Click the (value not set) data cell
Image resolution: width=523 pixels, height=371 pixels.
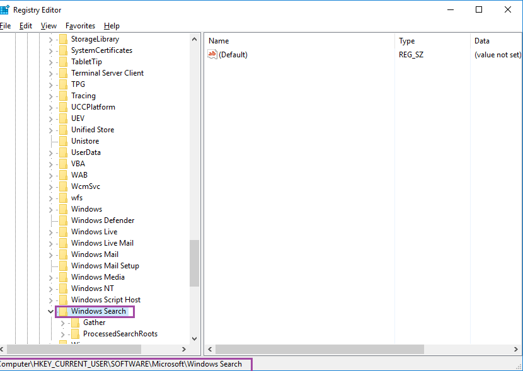pyautogui.click(x=498, y=55)
